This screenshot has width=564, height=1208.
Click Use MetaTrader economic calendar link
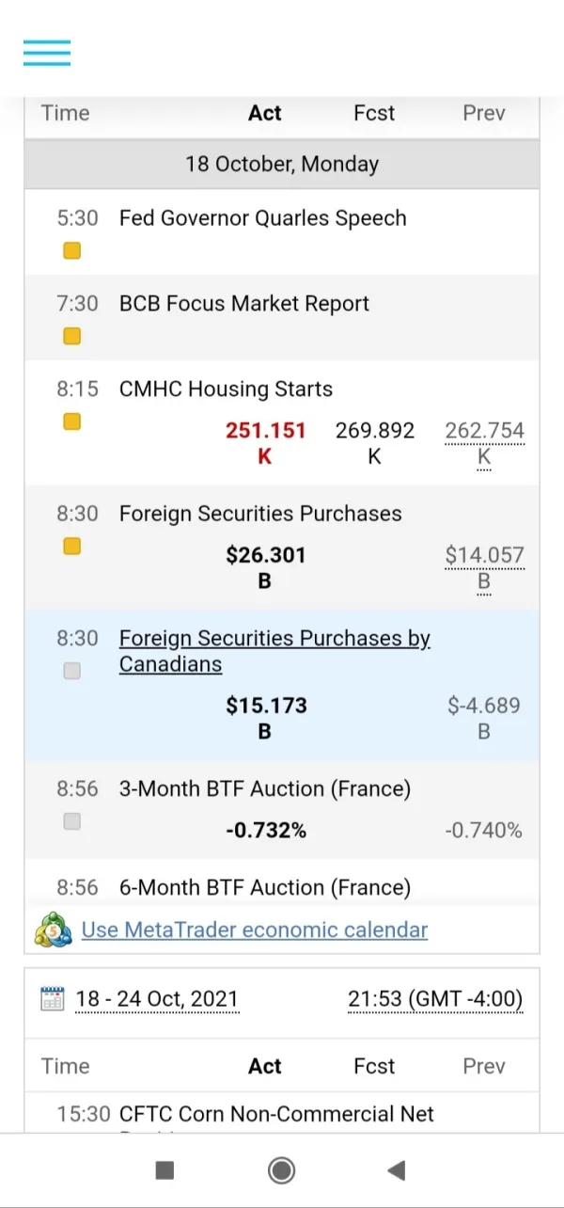click(x=255, y=930)
